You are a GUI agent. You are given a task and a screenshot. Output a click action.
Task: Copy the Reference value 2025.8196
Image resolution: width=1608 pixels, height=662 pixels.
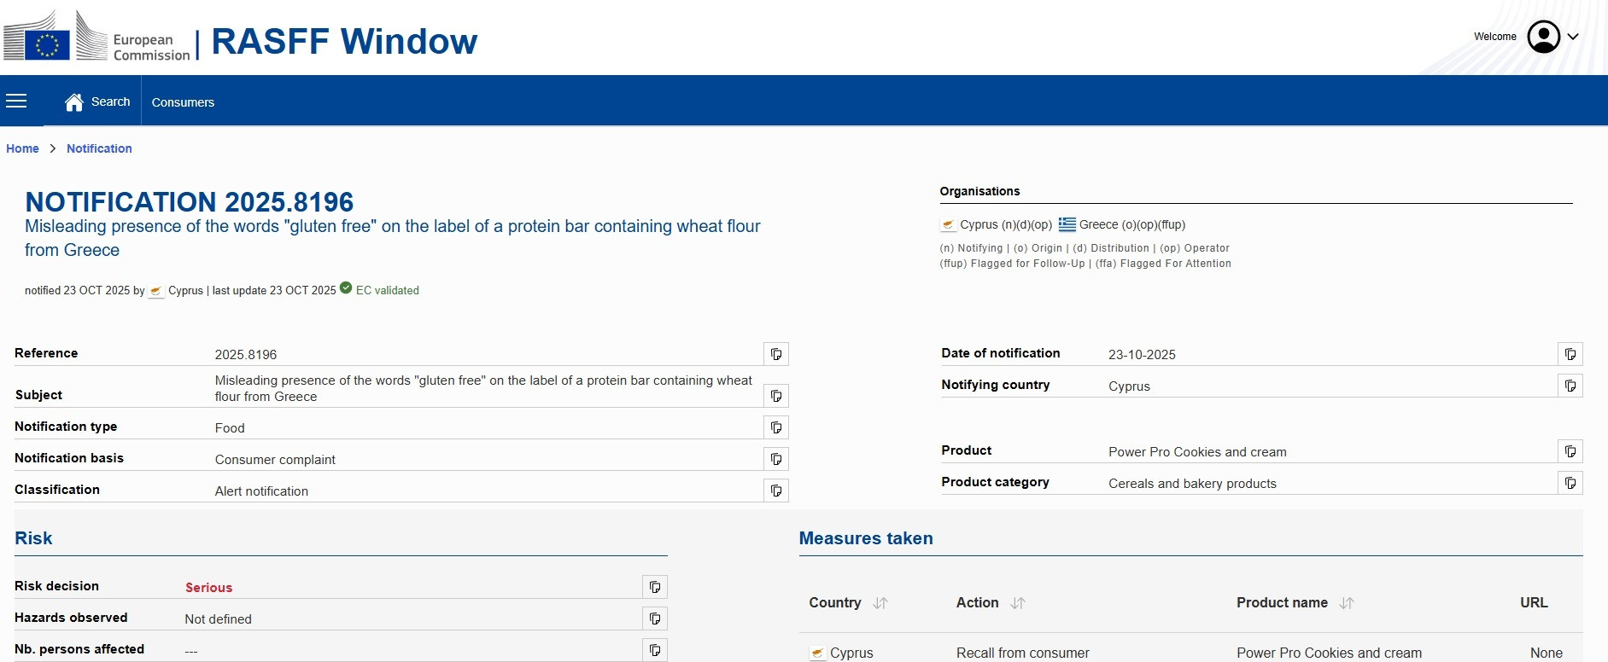click(776, 354)
